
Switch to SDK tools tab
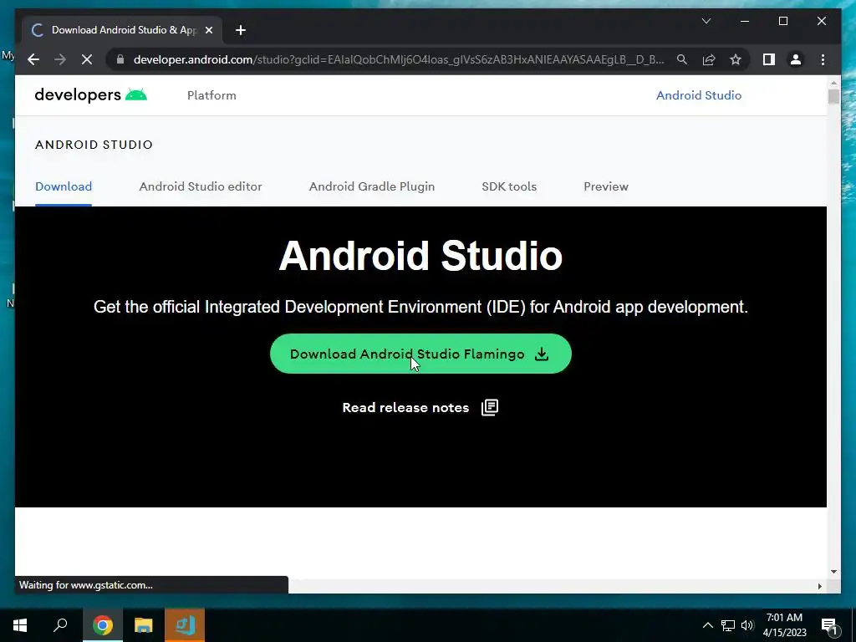[x=509, y=186]
